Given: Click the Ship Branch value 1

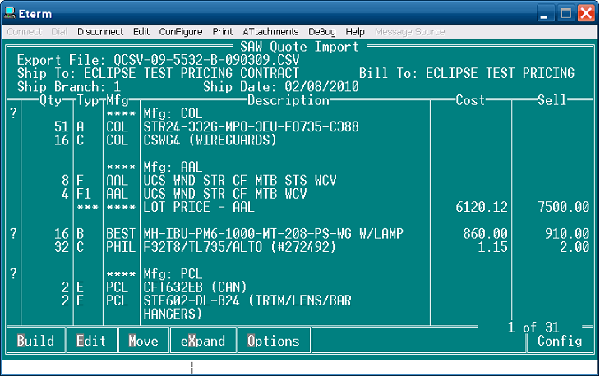Looking at the screenshot, I should click(117, 87).
